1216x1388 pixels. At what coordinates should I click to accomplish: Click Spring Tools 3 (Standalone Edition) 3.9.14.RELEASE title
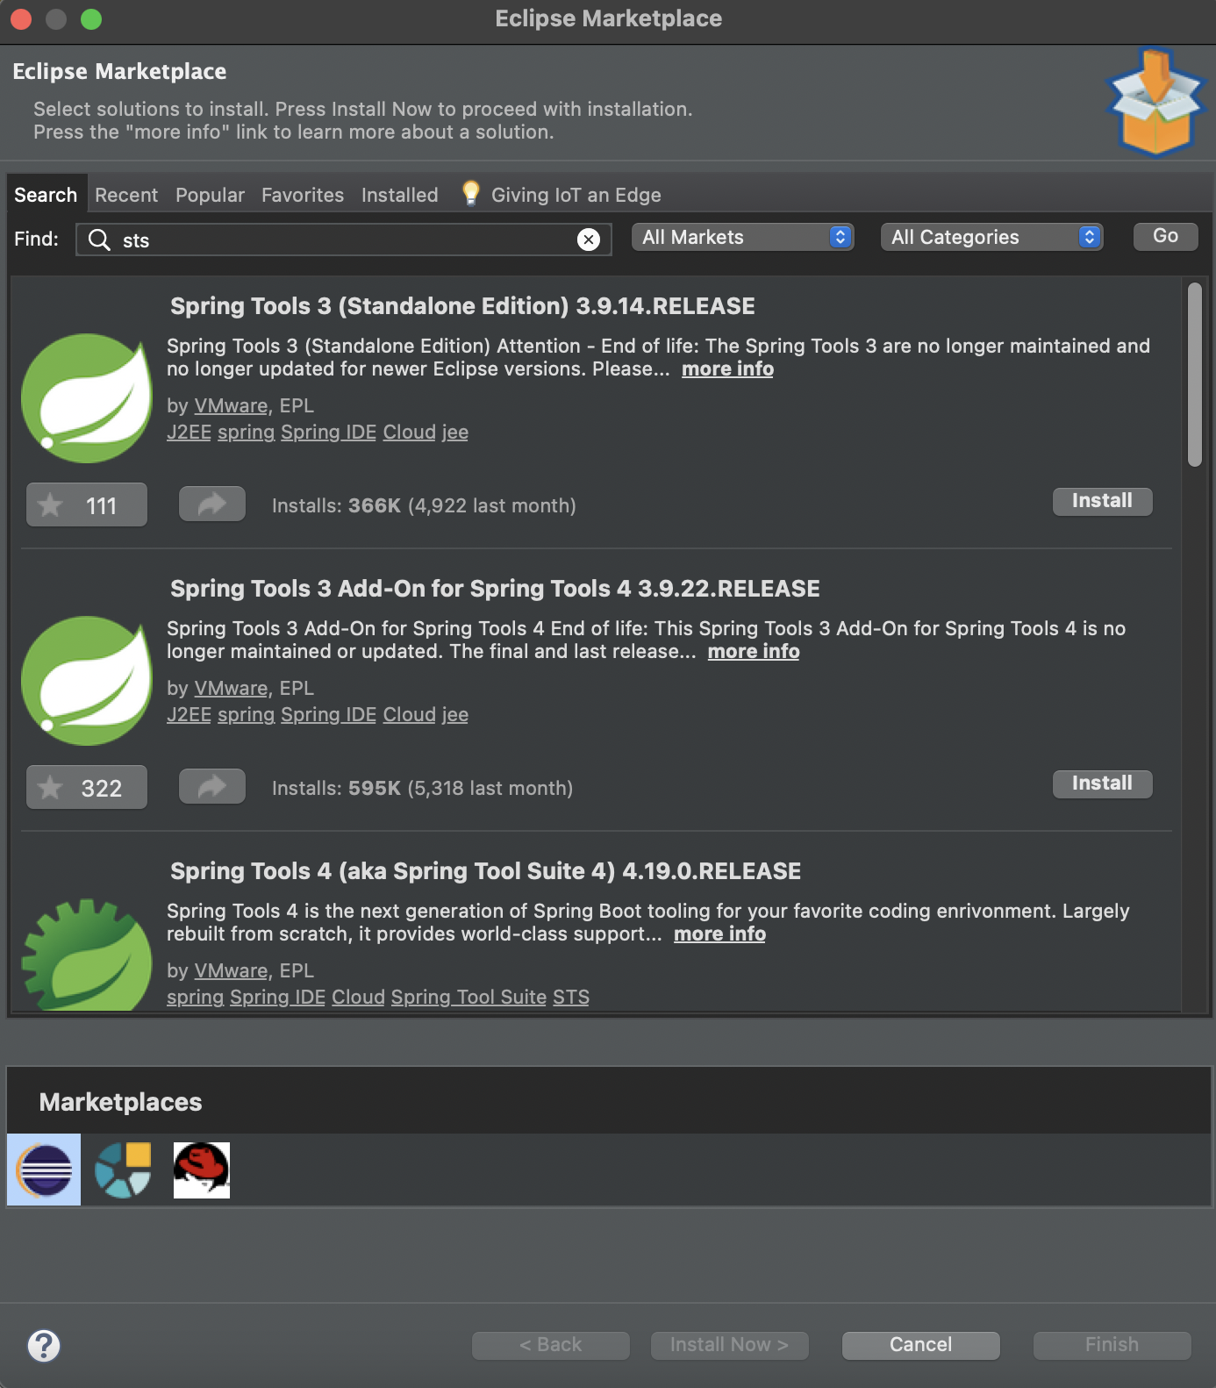coord(462,306)
